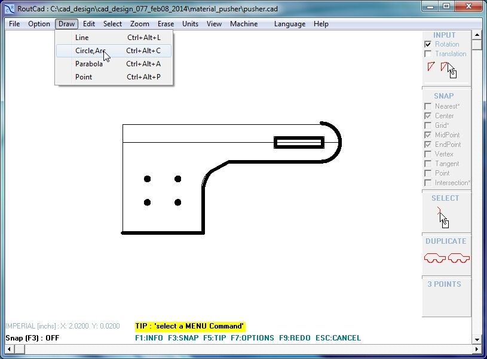Close the open Draw menu
Screen dimensions: 487x359
(x=66, y=24)
